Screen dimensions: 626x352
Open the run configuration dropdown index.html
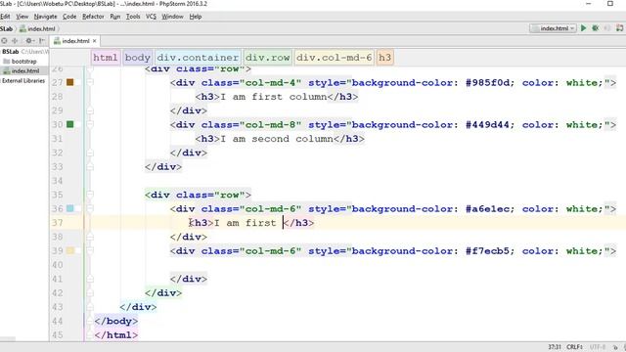pos(553,28)
